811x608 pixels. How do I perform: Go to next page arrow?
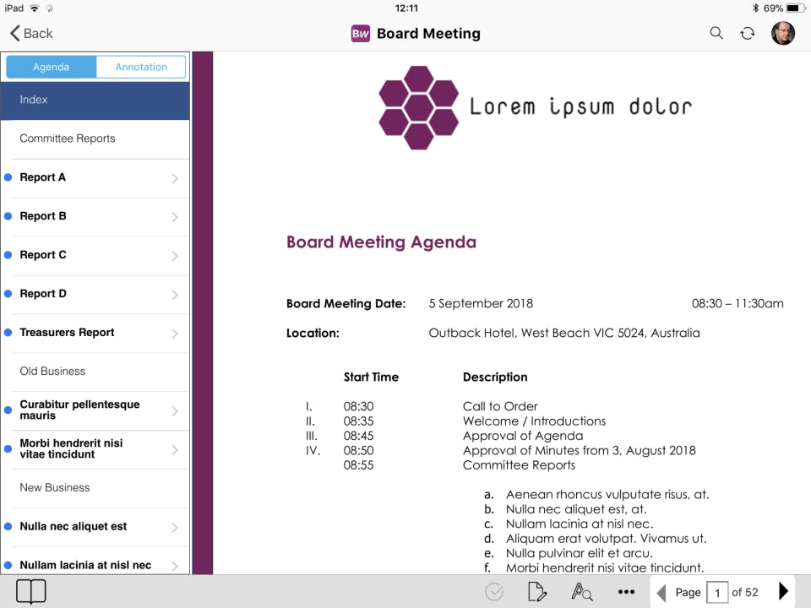pyautogui.click(x=784, y=591)
